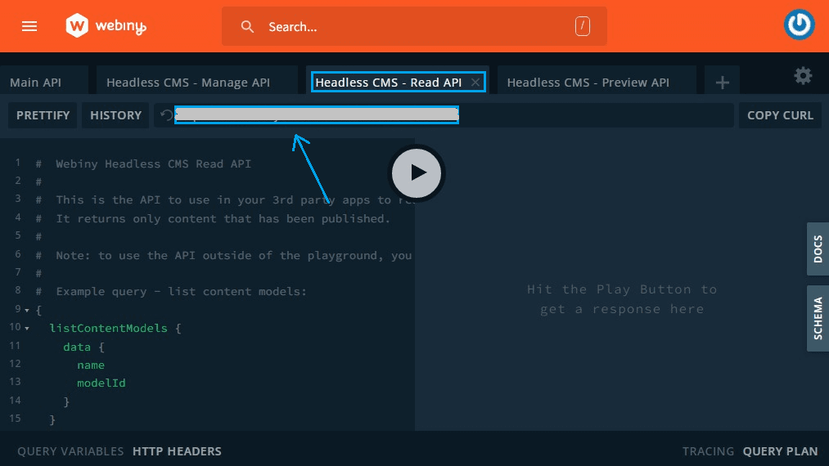Viewport: 829px width, 466px height.
Task: Reload schema with the refresh icon
Action: 166,115
